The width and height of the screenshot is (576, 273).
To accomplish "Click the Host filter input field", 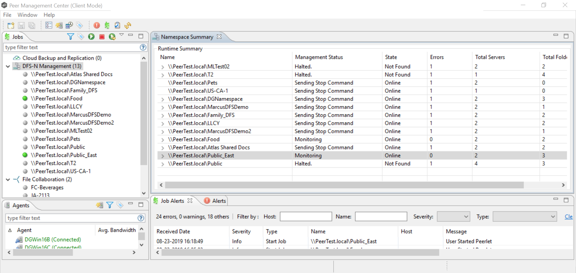I will tap(306, 216).
